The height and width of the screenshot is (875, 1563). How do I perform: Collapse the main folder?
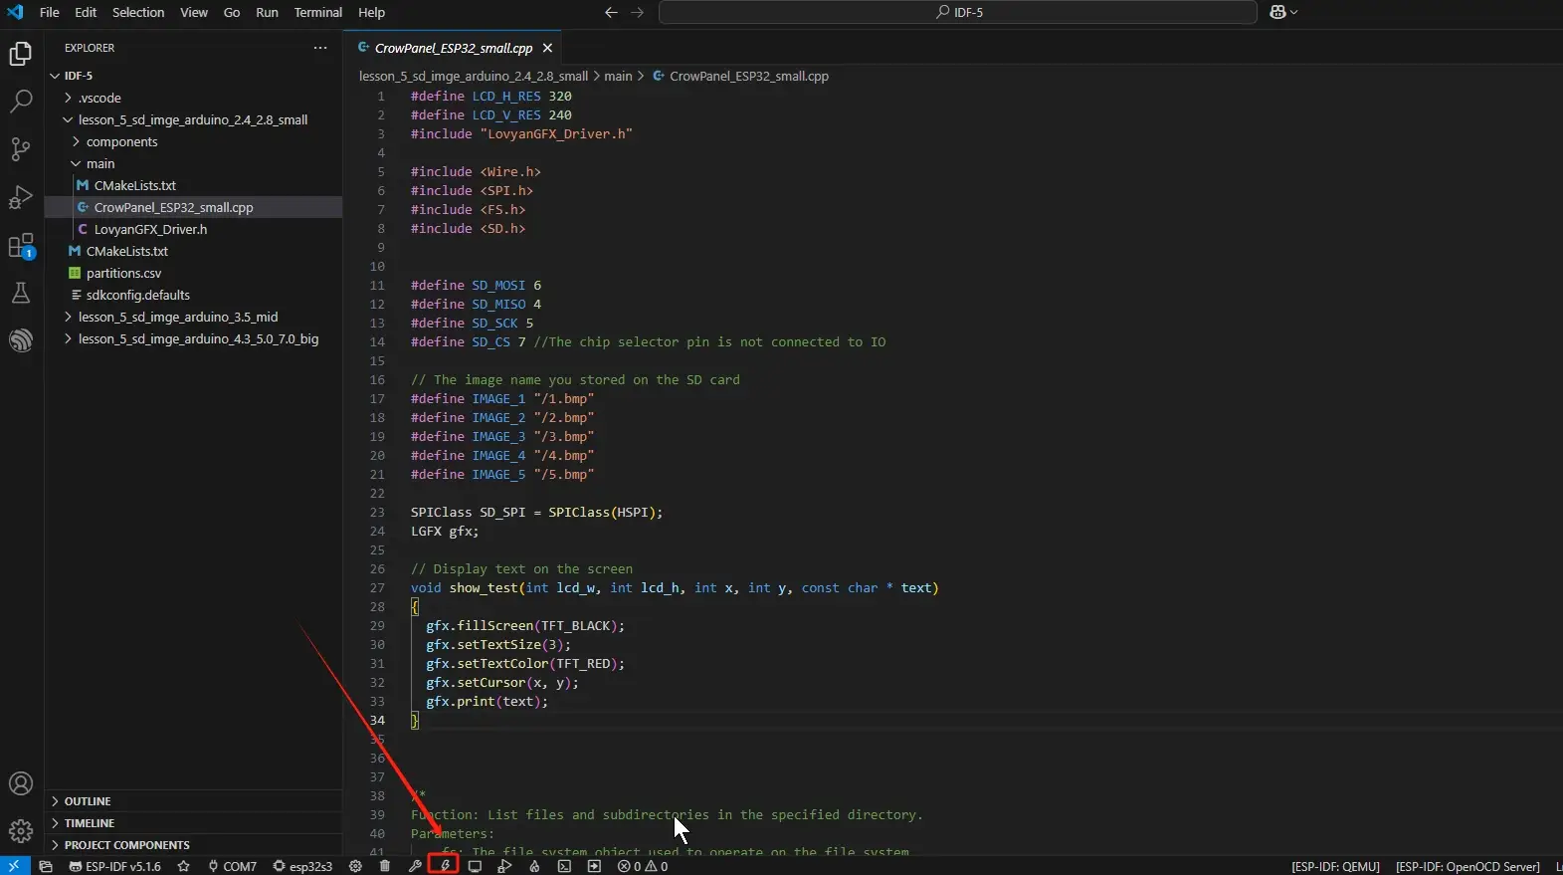[x=99, y=163]
